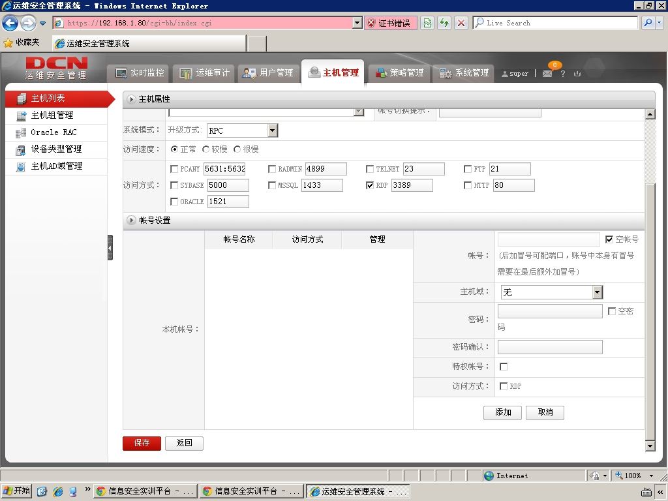
Task: Click the help question mark icon
Action: pyautogui.click(x=563, y=74)
